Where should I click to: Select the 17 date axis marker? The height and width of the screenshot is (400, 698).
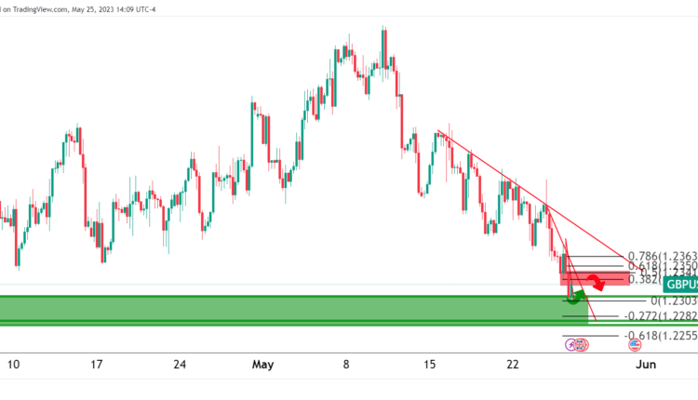coord(97,366)
